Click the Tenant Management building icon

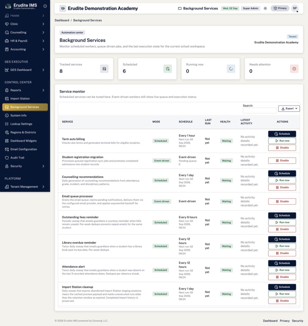coord(7,187)
